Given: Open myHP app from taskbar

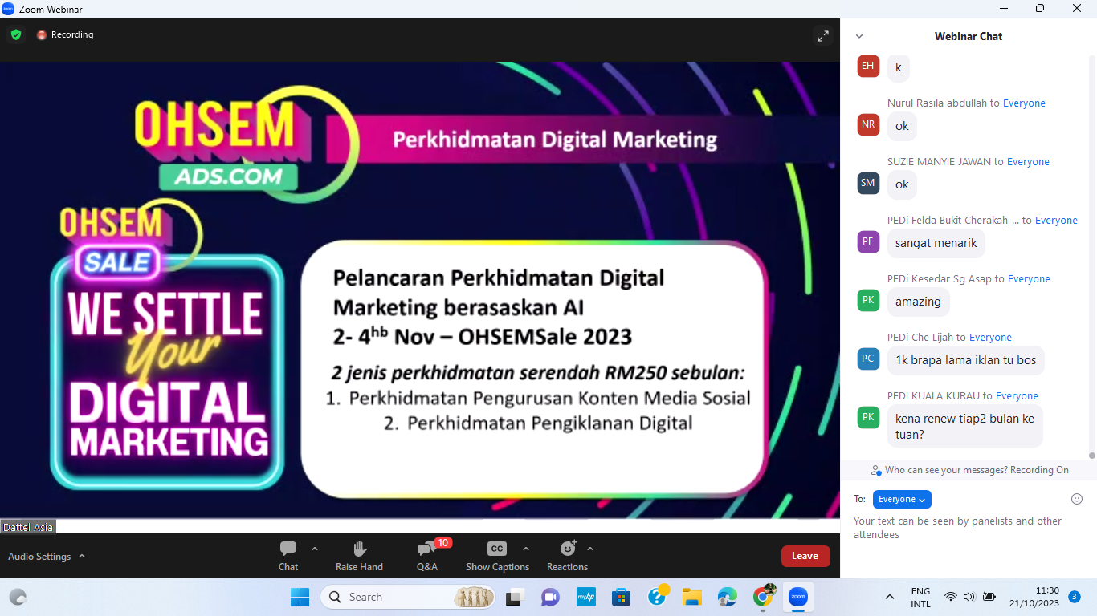Looking at the screenshot, I should click(x=585, y=597).
